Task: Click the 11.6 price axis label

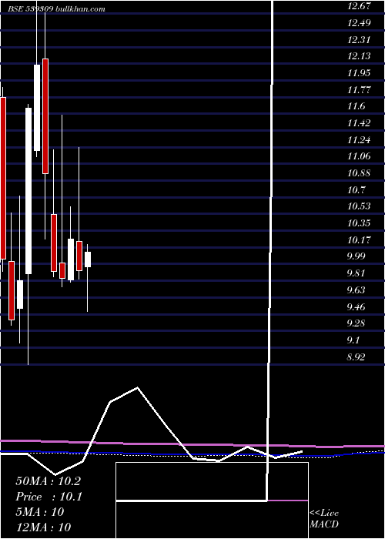Action: (x=356, y=106)
